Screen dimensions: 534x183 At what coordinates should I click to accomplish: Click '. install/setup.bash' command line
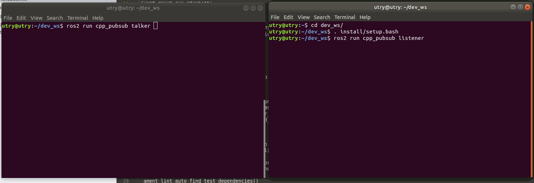click(x=366, y=32)
